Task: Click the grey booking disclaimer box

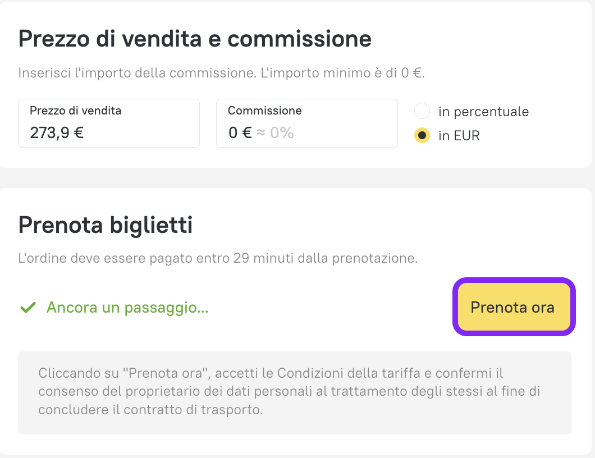Action: pos(294,392)
